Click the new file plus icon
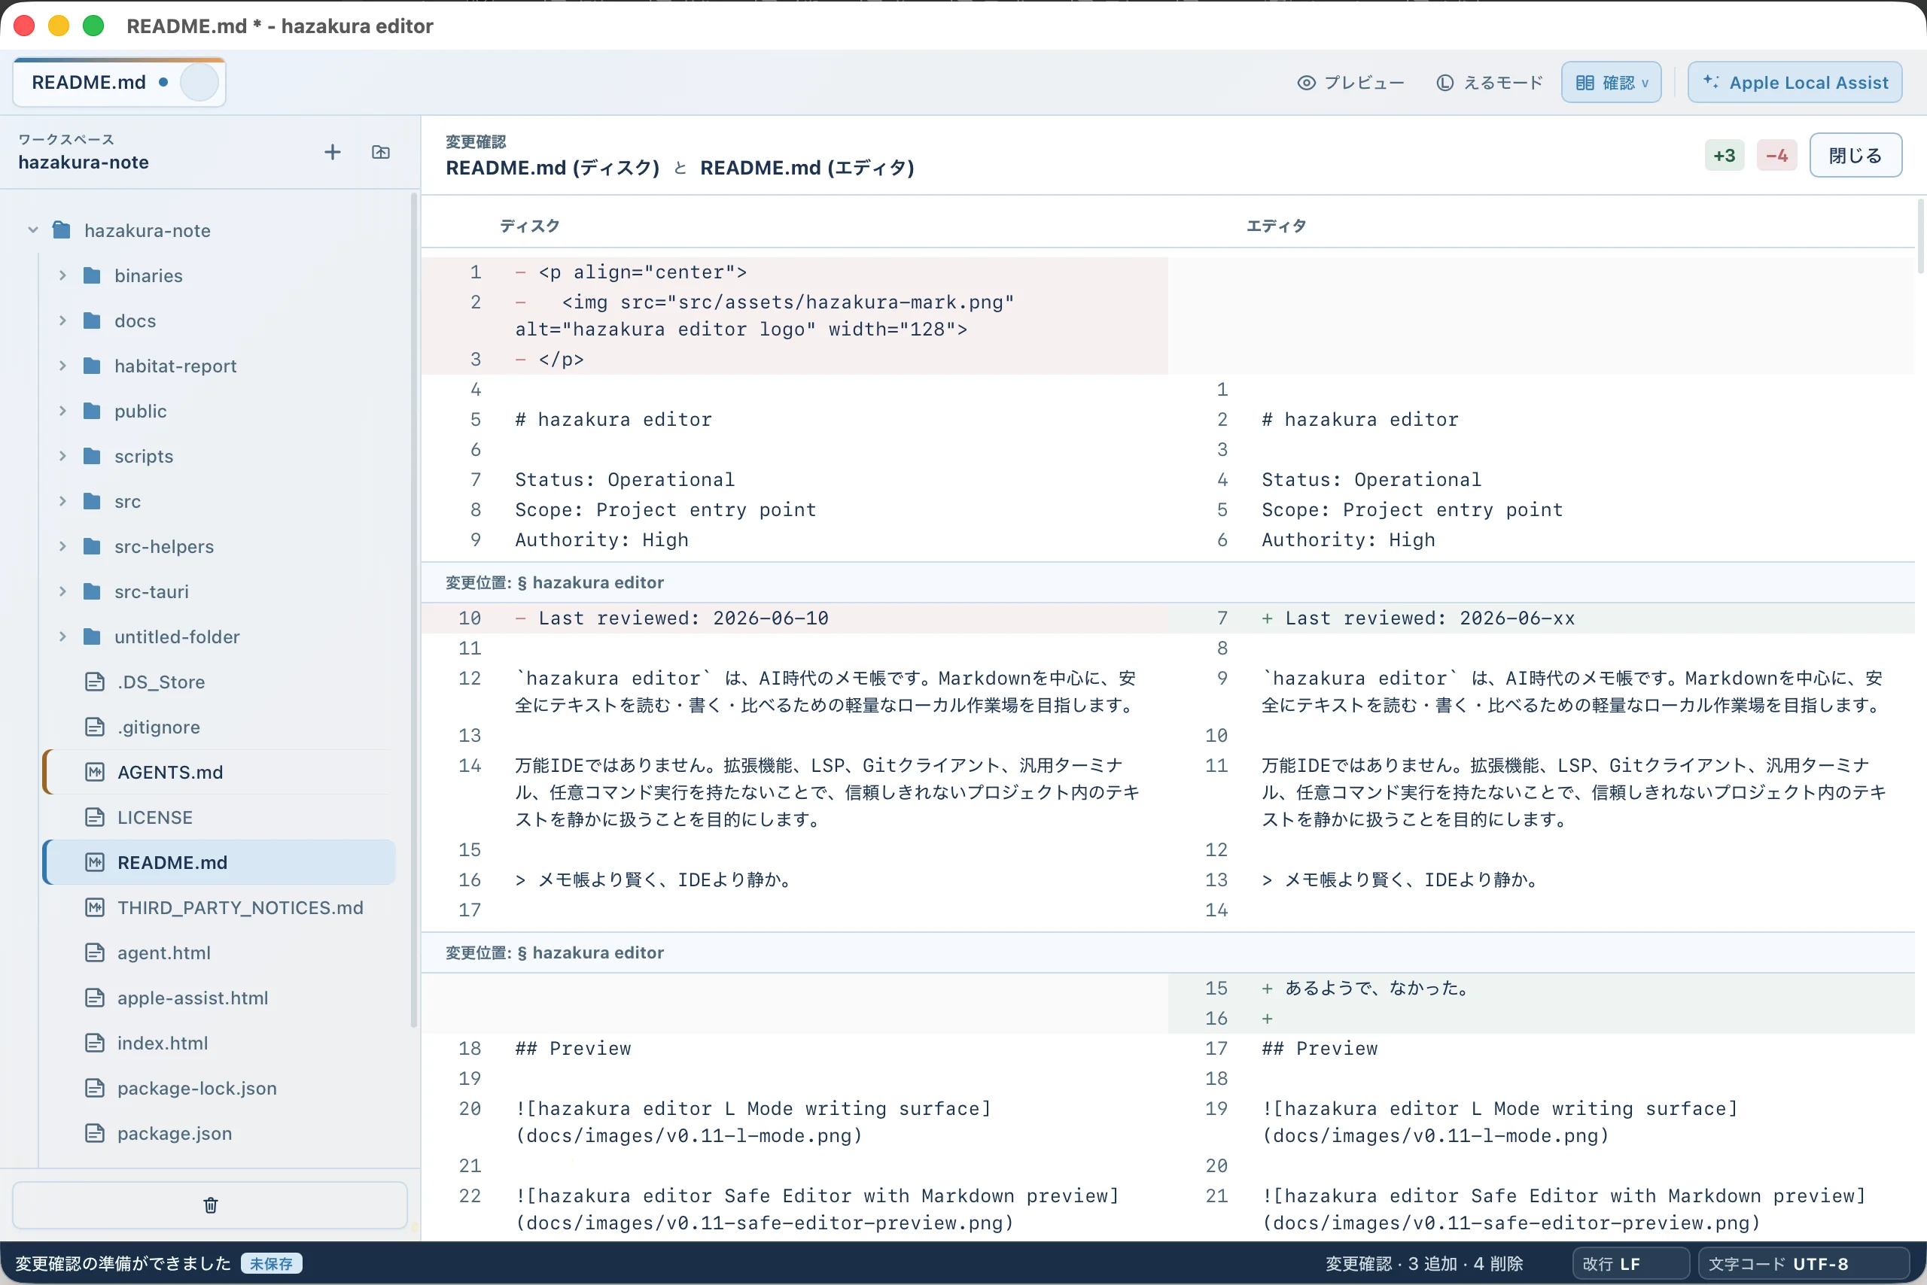The image size is (1927, 1285). coord(332,153)
